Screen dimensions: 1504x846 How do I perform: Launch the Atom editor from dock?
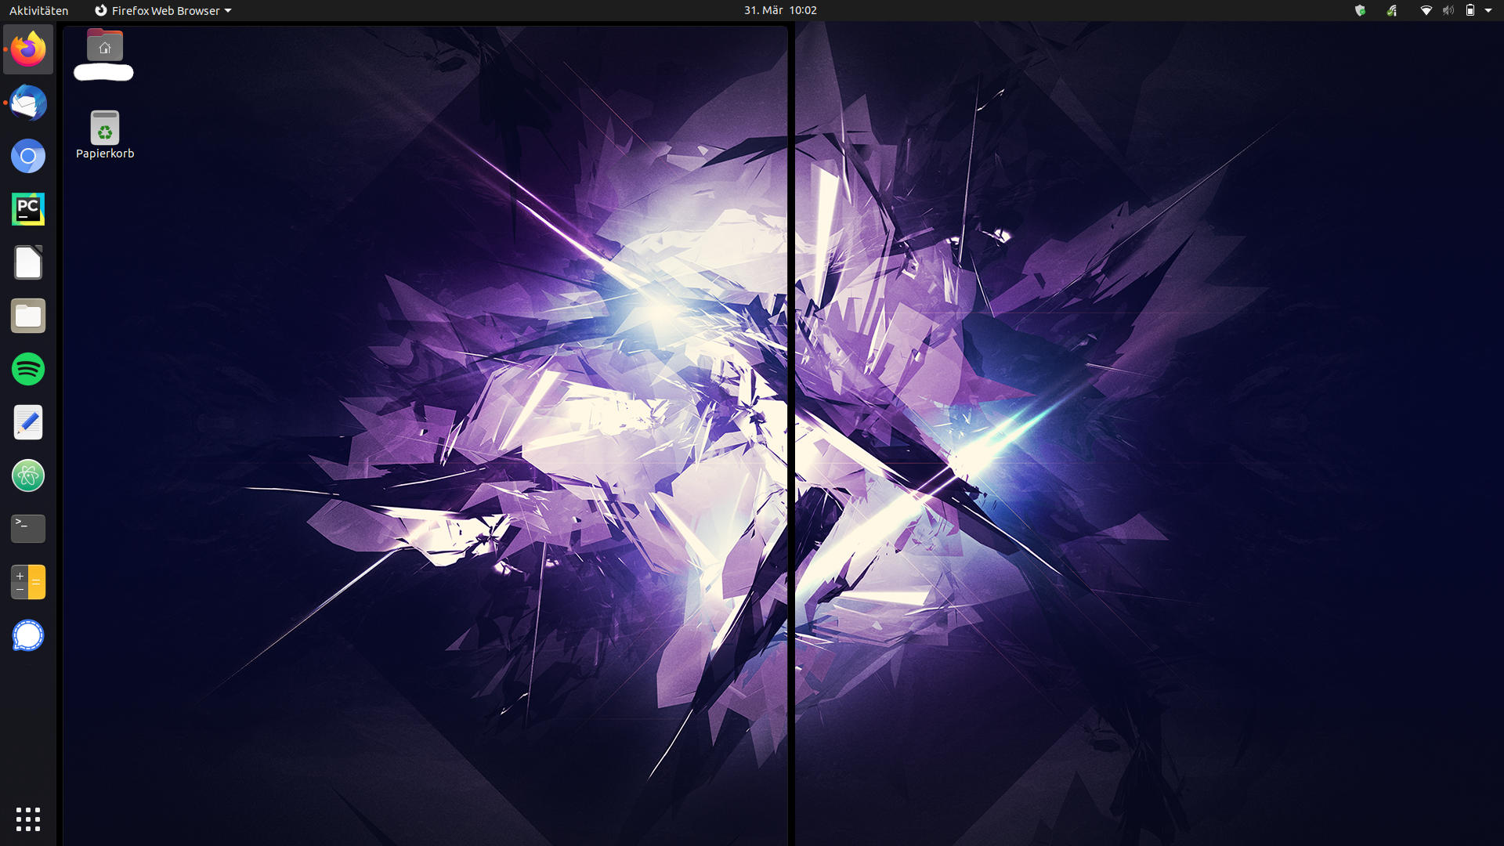28,475
